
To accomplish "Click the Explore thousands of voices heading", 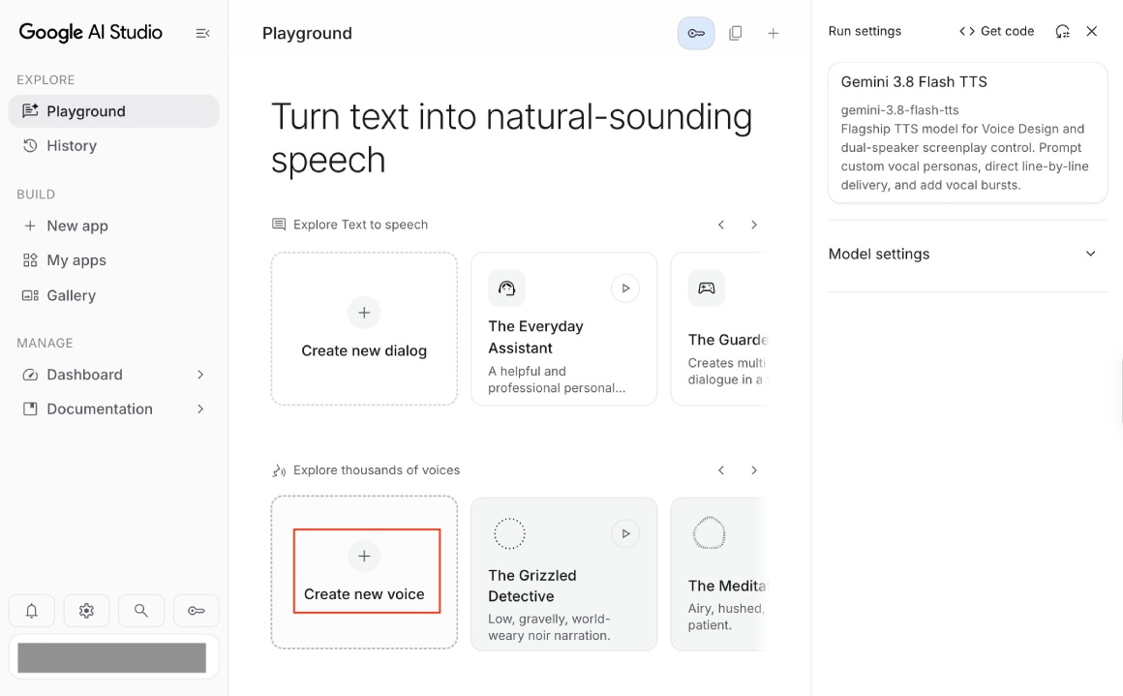I will coord(377,470).
